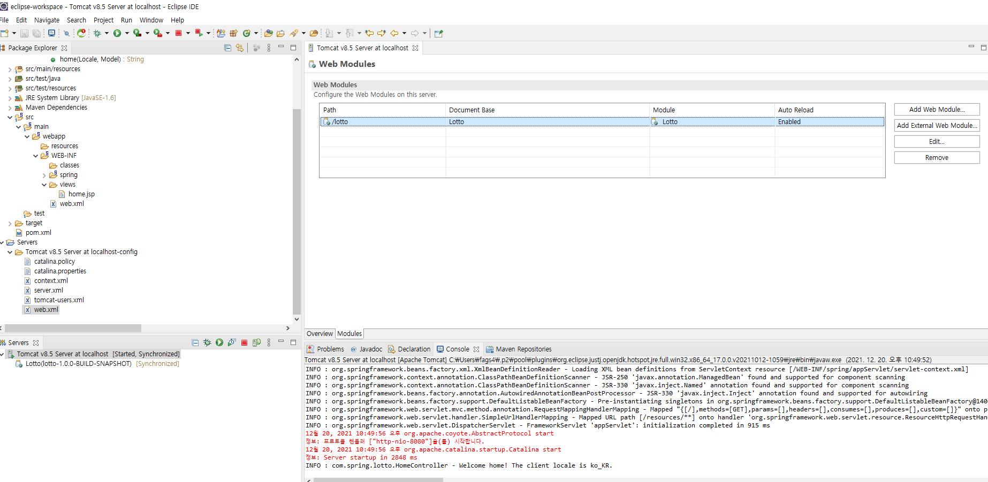Close the Package Explorer view X
The width and height of the screenshot is (988, 482).
pyautogui.click(x=64, y=48)
